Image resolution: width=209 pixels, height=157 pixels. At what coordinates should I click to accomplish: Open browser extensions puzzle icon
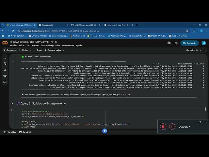point(194,31)
